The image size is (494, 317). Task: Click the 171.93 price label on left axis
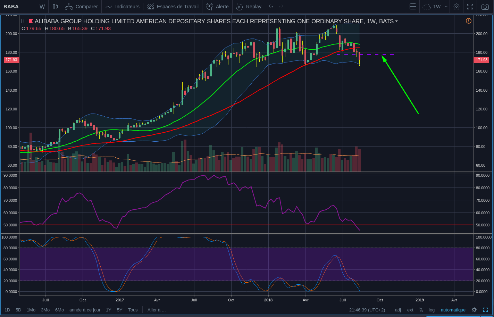click(11, 60)
